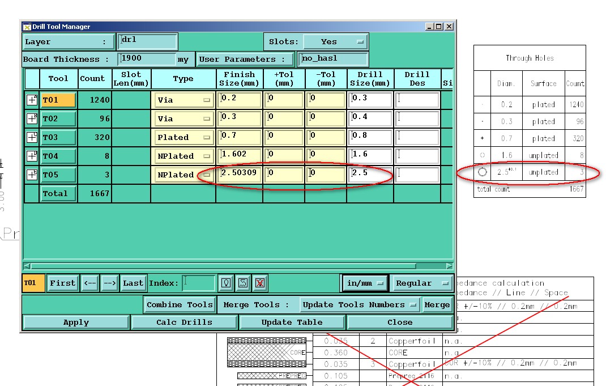Click T02 Drill Size field 0.4
Viewport: 606px width, 386px height.
click(370, 118)
